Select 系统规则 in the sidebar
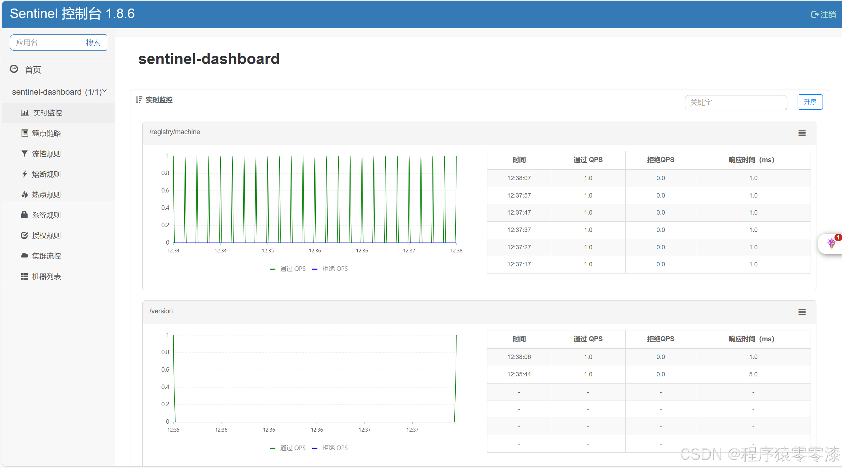 58,215
